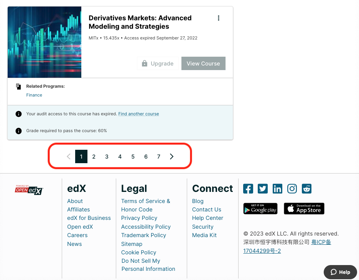Image resolution: width=359 pixels, height=280 pixels.
Task: Click the course thumbnail image
Action: pos(44,42)
